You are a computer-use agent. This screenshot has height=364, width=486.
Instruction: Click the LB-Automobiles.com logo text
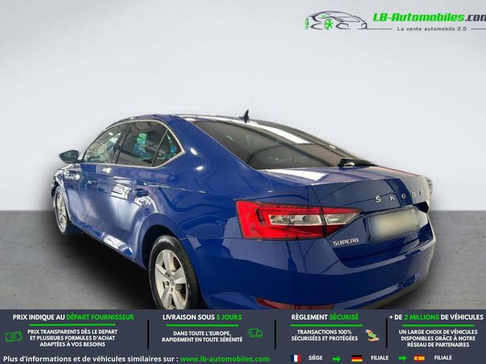click(x=429, y=18)
